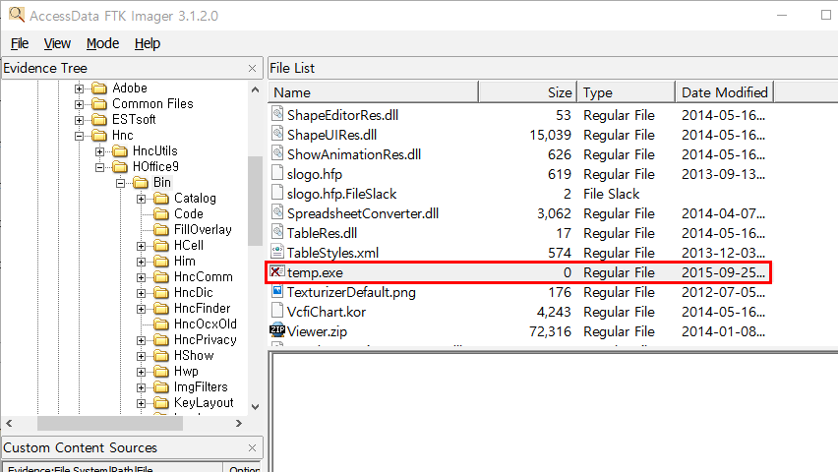Select the Bin folder icon
This screenshot has height=472, width=838.
(141, 182)
